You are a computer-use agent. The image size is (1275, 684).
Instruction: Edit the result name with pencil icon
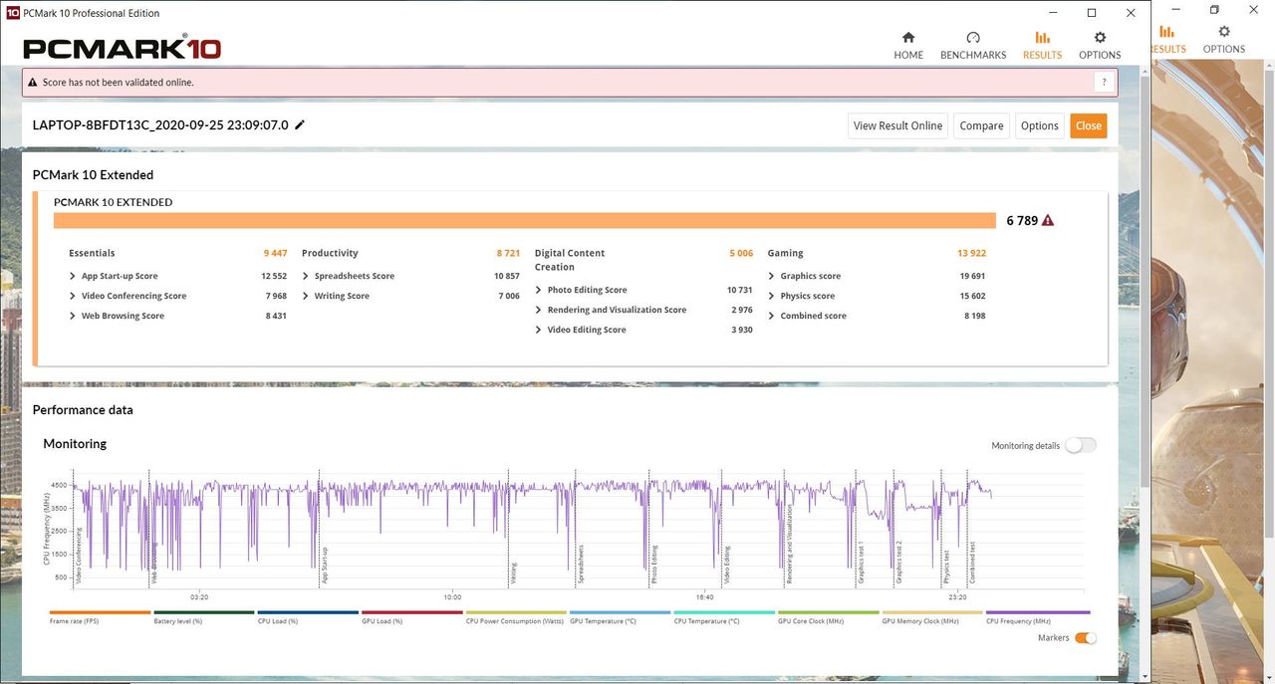click(x=300, y=125)
